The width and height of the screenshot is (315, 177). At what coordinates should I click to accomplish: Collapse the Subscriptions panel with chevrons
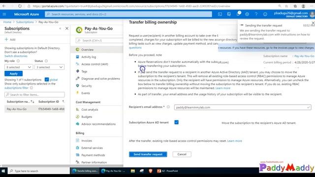tap(60, 29)
